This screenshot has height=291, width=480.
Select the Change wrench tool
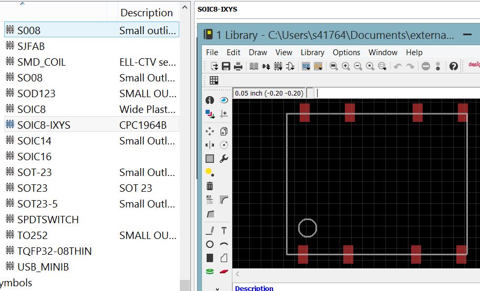224,159
